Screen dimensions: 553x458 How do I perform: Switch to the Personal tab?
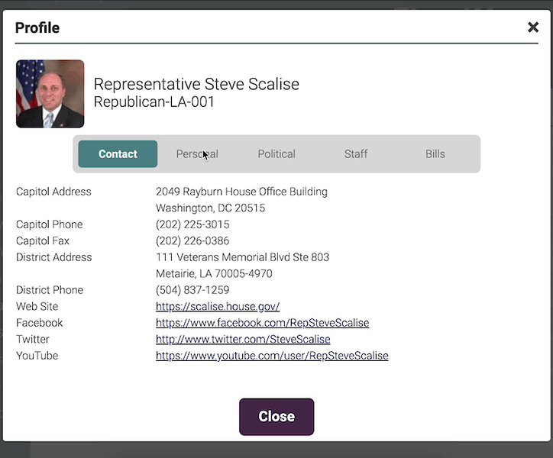click(x=197, y=154)
